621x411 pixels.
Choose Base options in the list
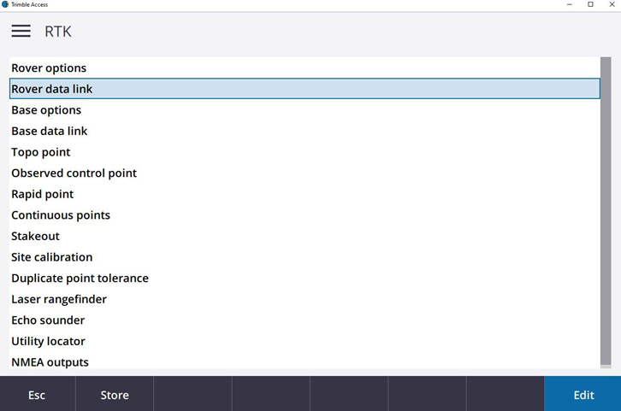[46, 110]
